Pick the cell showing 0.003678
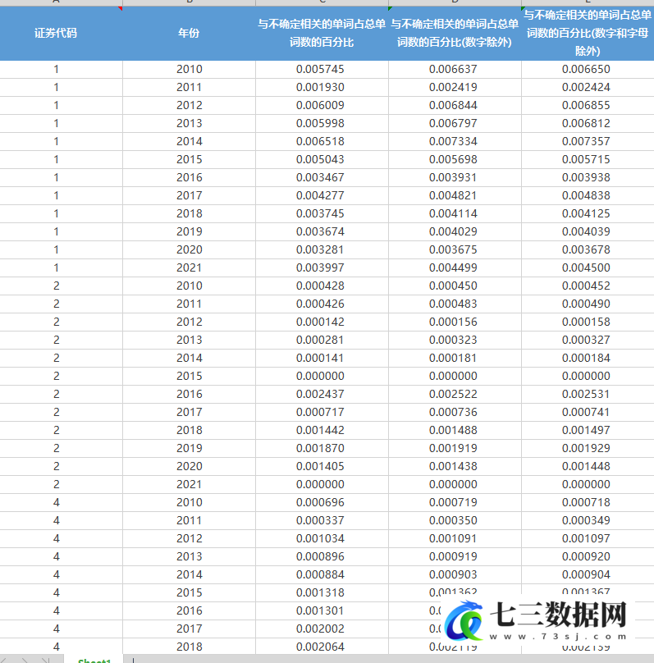654x663 pixels. (x=588, y=250)
